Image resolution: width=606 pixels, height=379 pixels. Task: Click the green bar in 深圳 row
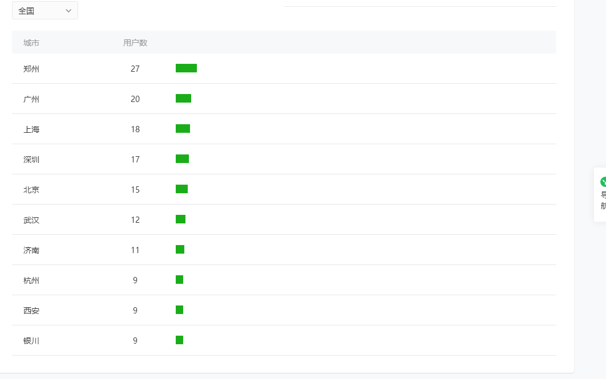[183, 158]
